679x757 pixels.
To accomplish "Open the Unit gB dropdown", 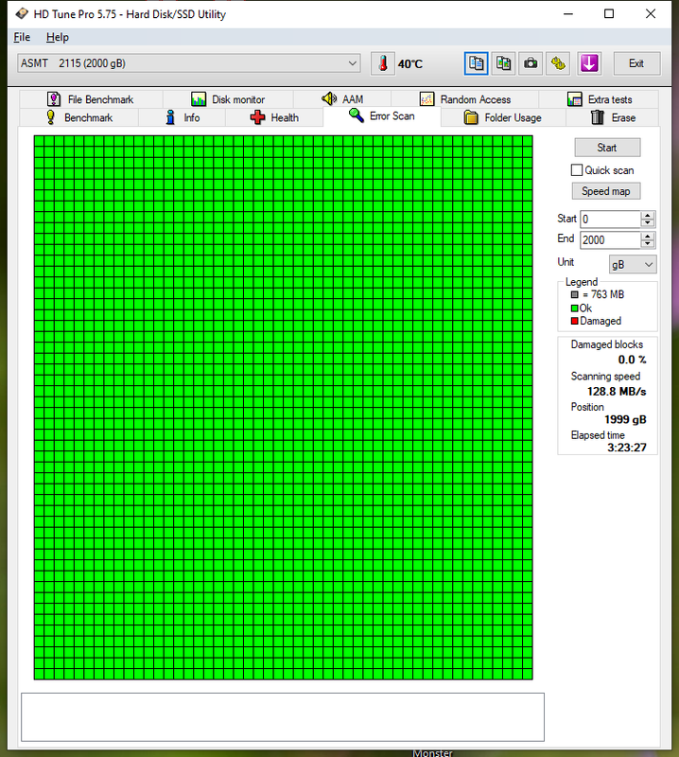I will click(633, 265).
